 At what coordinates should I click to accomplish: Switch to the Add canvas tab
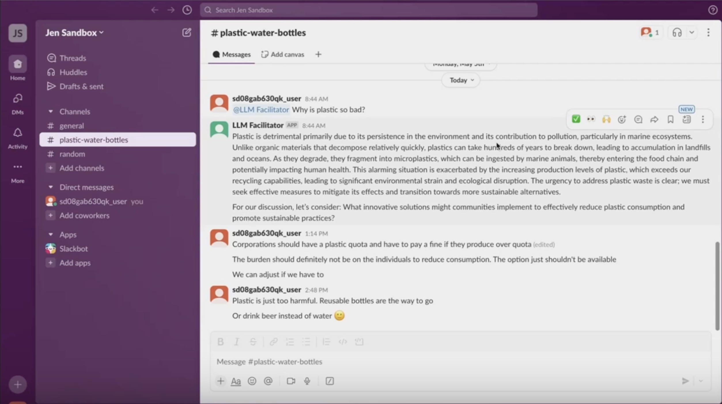283,54
